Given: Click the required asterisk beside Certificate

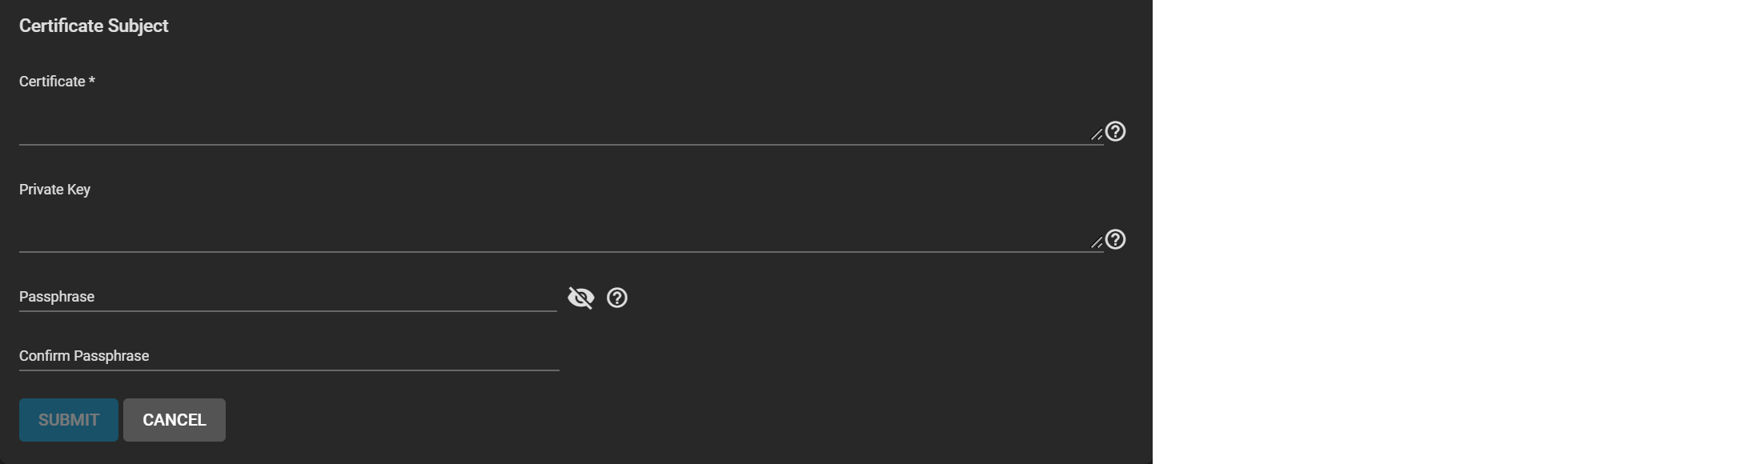Looking at the screenshot, I should [x=92, y=81].
